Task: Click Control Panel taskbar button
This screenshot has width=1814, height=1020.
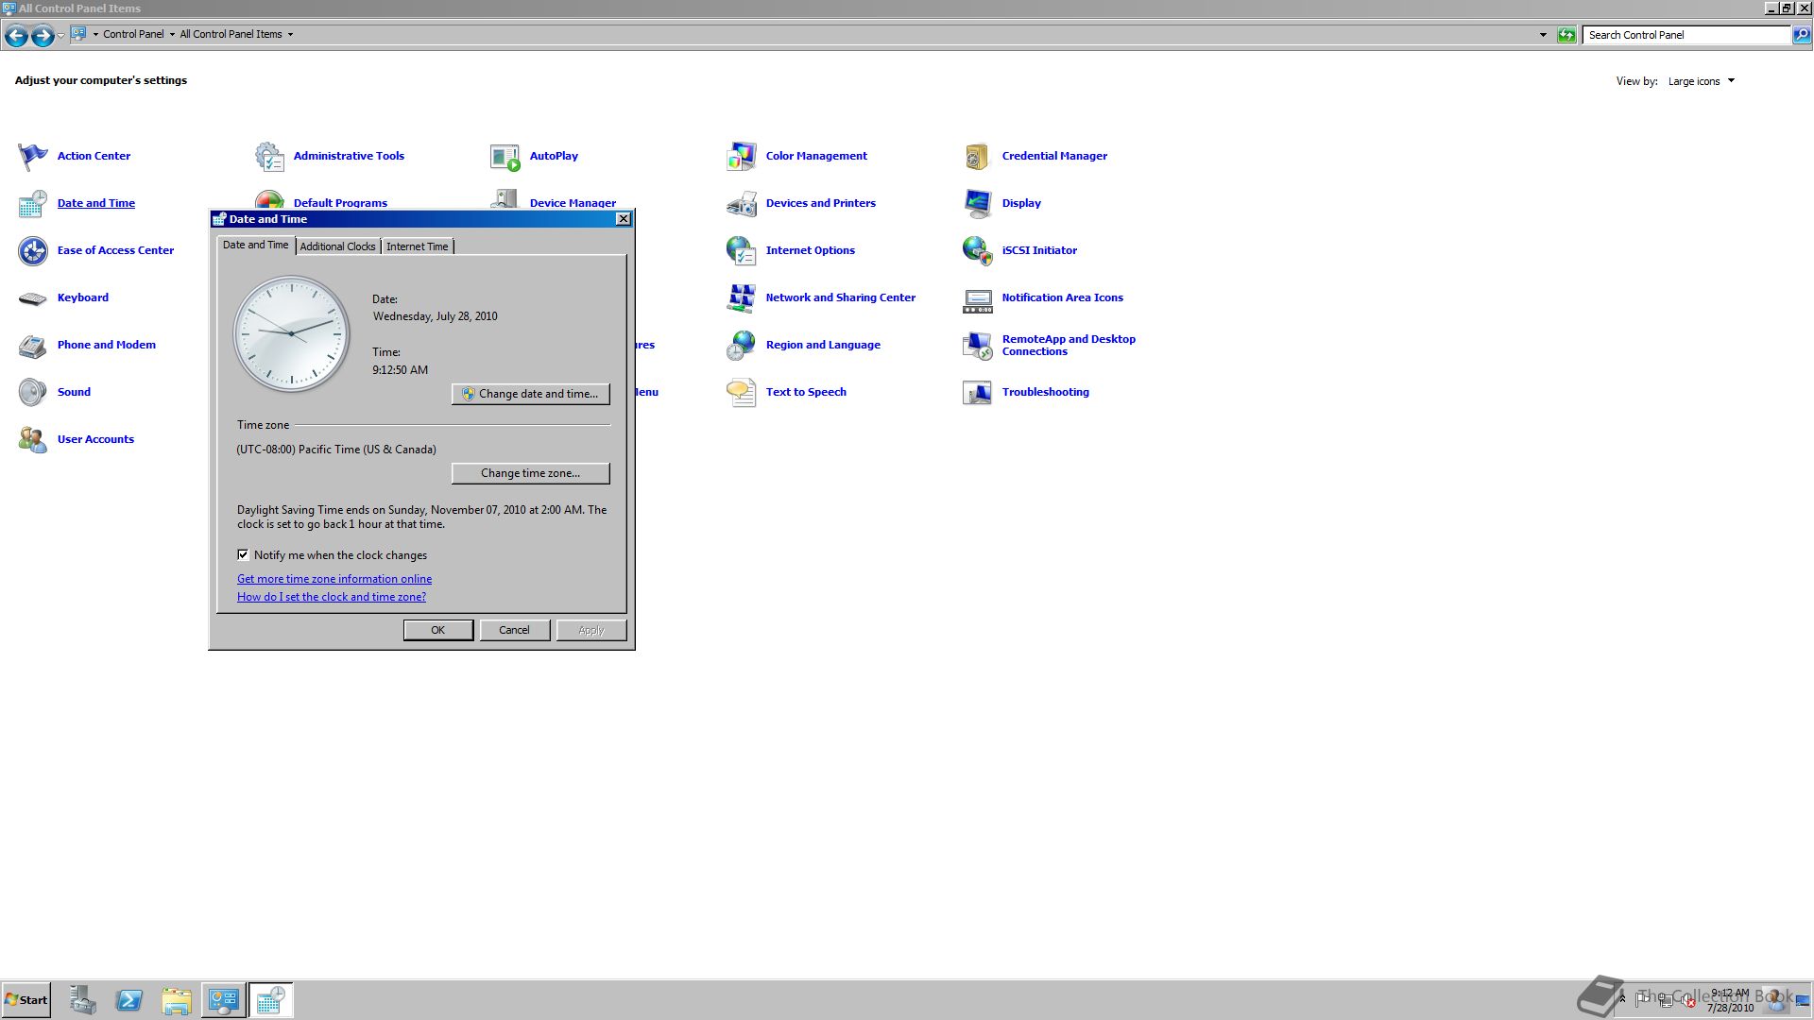Action: pyautogui.click(x=224, y=1000)
